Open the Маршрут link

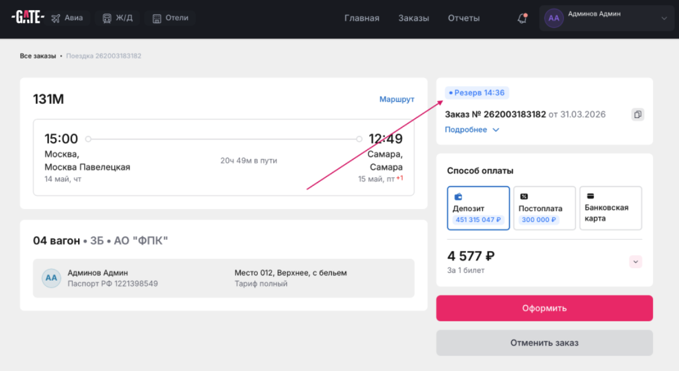(x=396, y=100)
